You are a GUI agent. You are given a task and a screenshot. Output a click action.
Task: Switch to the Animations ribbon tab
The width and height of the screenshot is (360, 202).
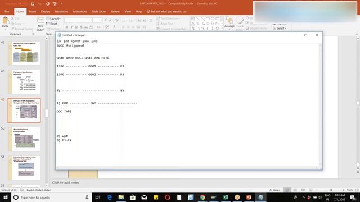[x=80, y=11]
